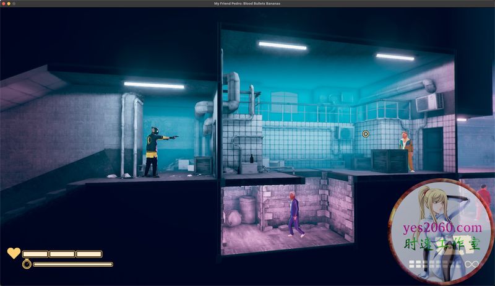
Task: Click the slow-motion focus meter bar
Action: pos(73,264)
